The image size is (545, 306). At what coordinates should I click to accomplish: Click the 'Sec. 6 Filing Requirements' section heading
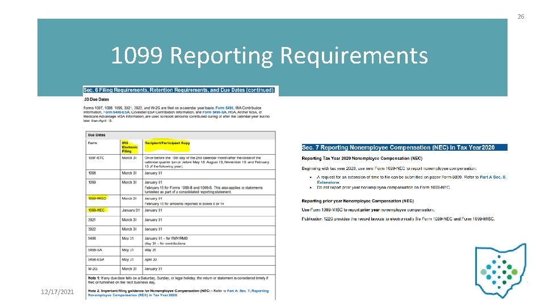(179, 90)
